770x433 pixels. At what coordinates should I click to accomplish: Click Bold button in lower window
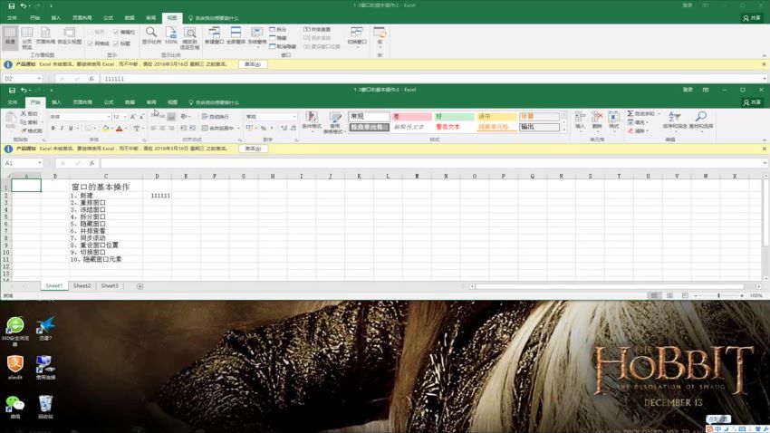(x=53, y=129)
